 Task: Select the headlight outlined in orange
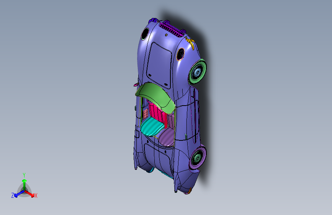pyautogui.click(x=180, y=54)
